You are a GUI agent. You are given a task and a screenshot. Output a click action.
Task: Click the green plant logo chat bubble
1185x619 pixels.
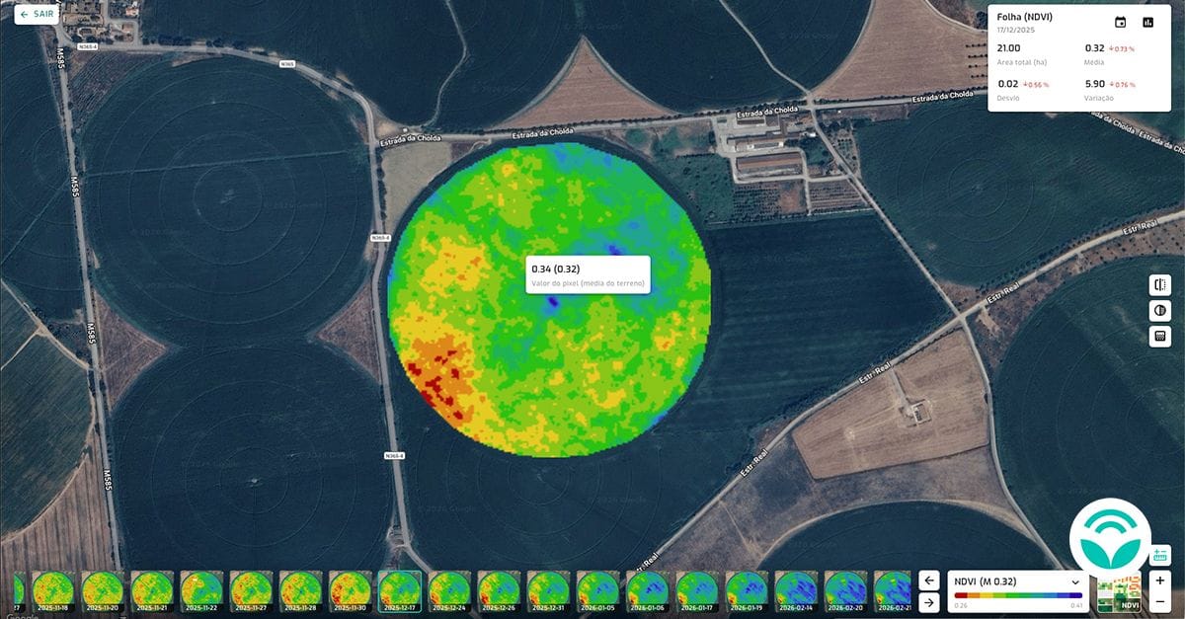coord(1110,539)
